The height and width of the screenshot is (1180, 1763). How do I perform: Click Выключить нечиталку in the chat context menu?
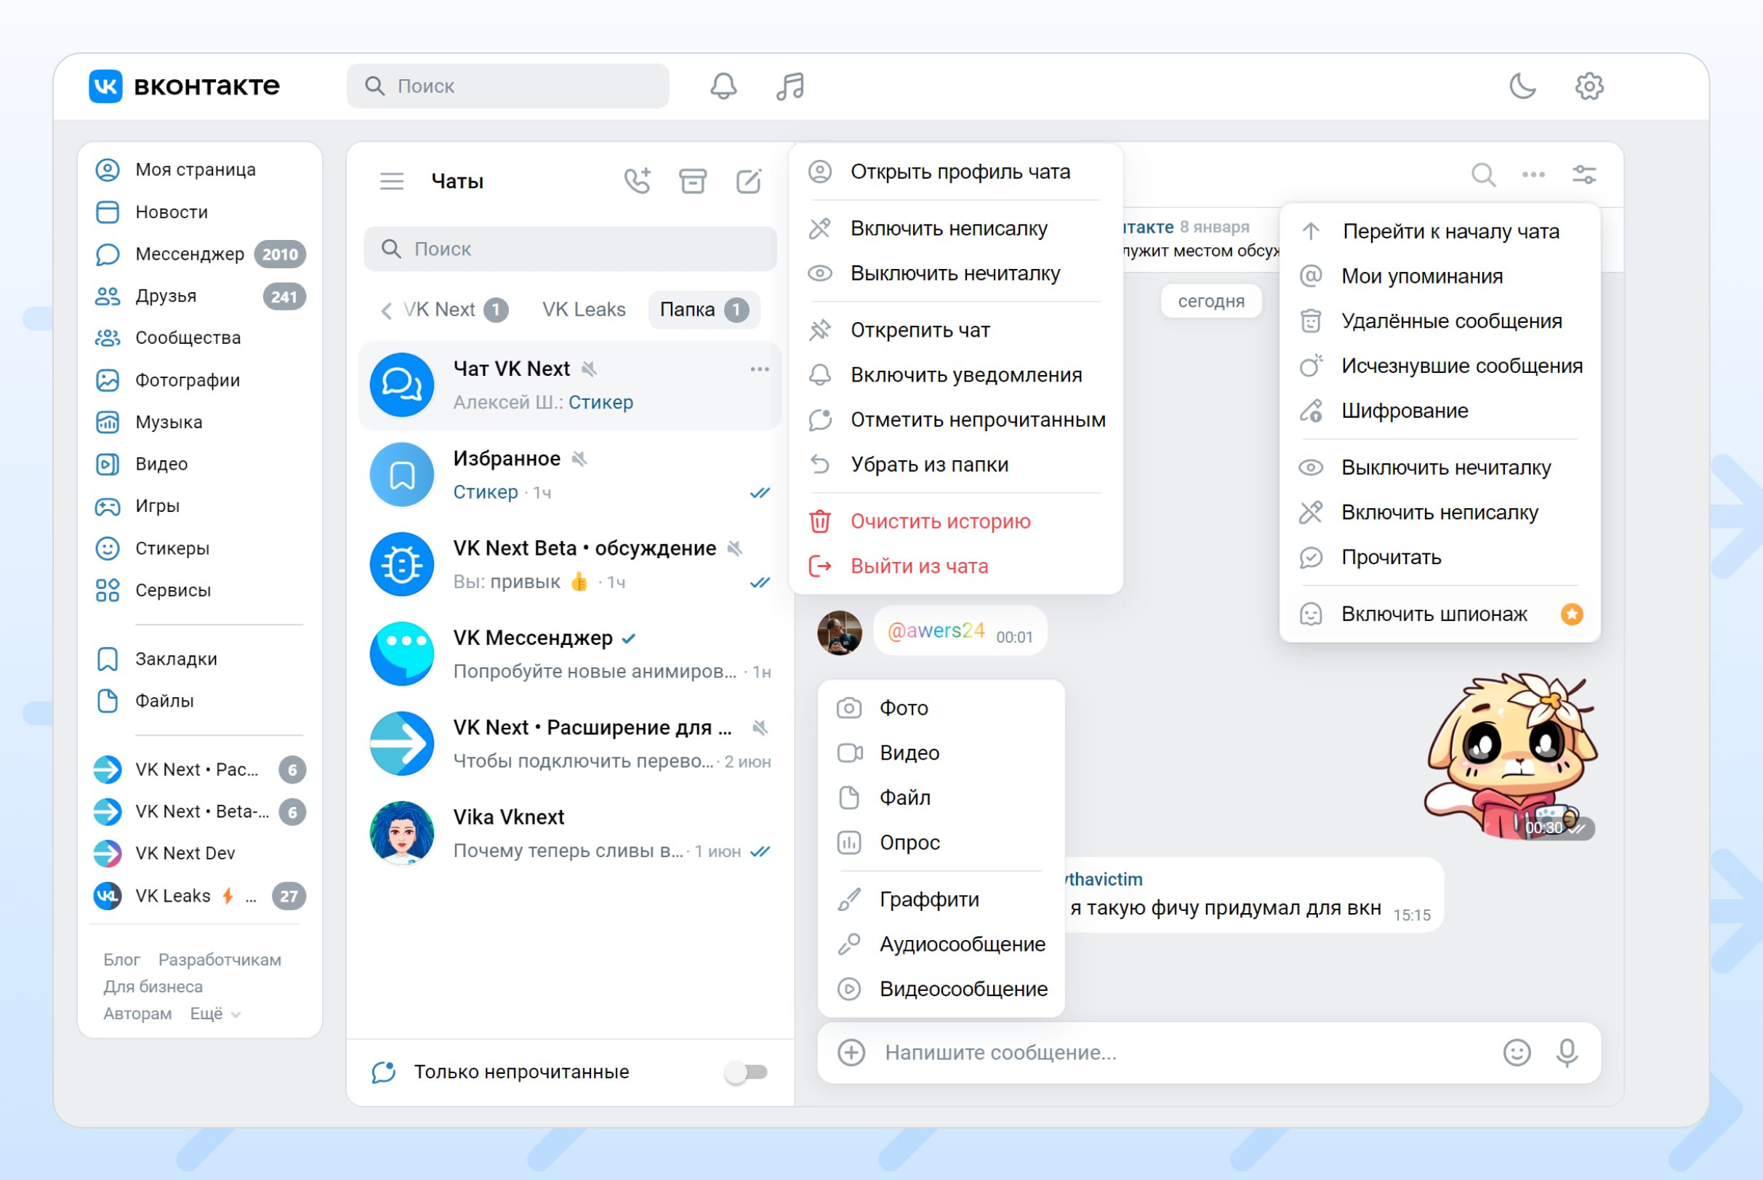pos(955,273)
